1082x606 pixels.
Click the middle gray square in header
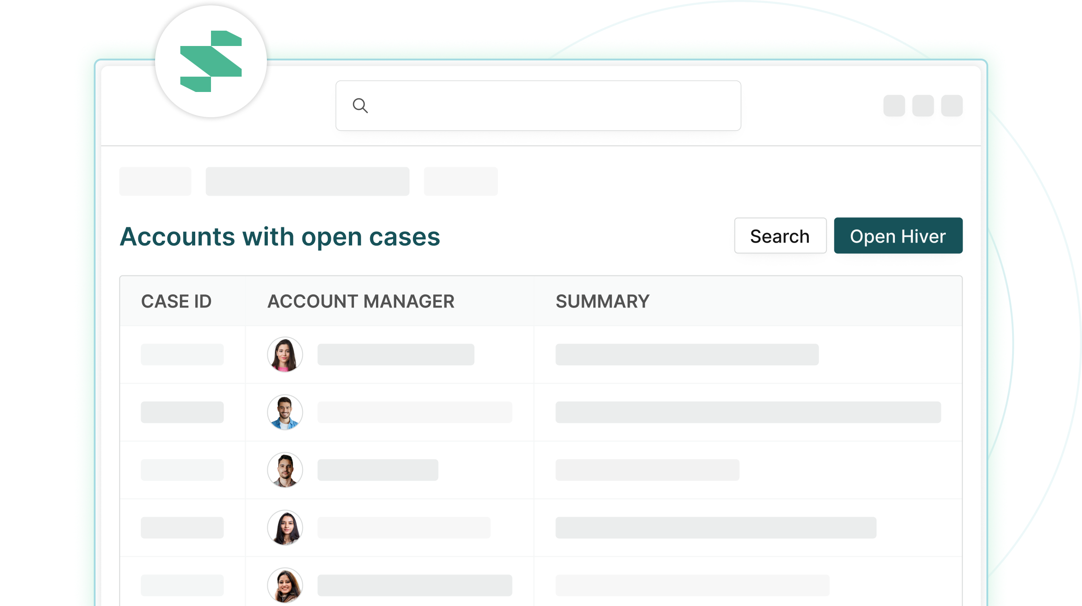923,106
